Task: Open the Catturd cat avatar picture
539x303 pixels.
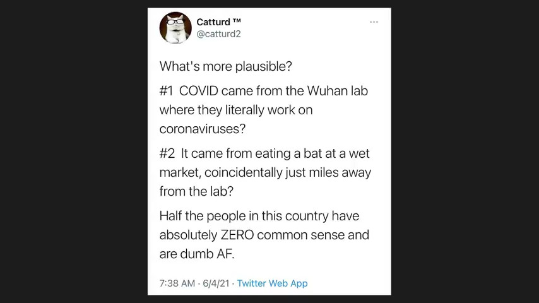Action: click(x=175, y=28)
